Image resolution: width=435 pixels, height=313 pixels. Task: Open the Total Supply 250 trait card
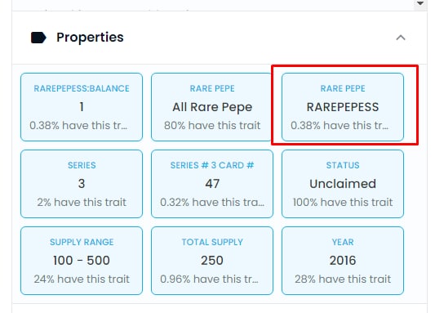[x=212, y=261]
